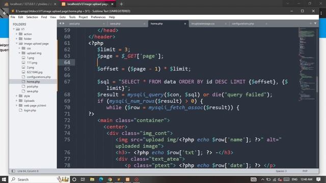Open the Goto menu

point(62,17)
